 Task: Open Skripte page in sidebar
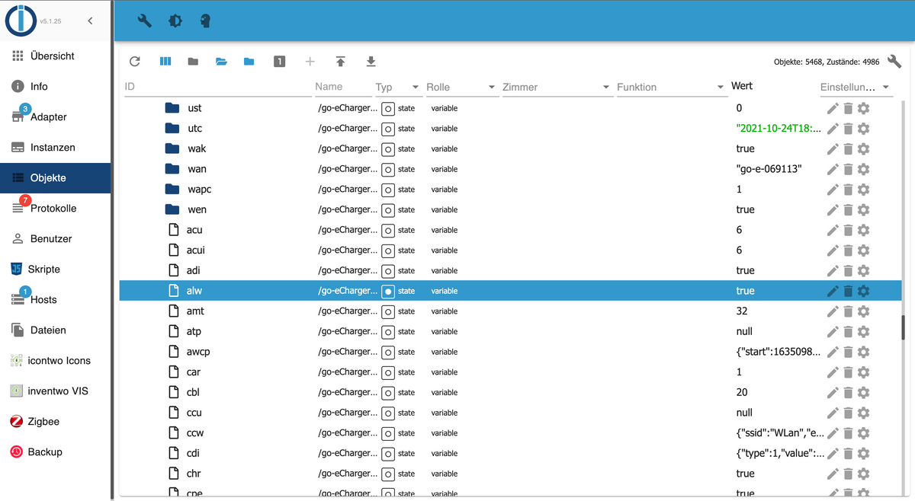tap(55, 269)
